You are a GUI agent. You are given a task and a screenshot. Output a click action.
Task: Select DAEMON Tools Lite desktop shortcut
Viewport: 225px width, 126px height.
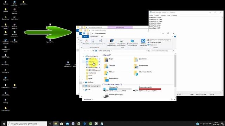pos(6,41)
